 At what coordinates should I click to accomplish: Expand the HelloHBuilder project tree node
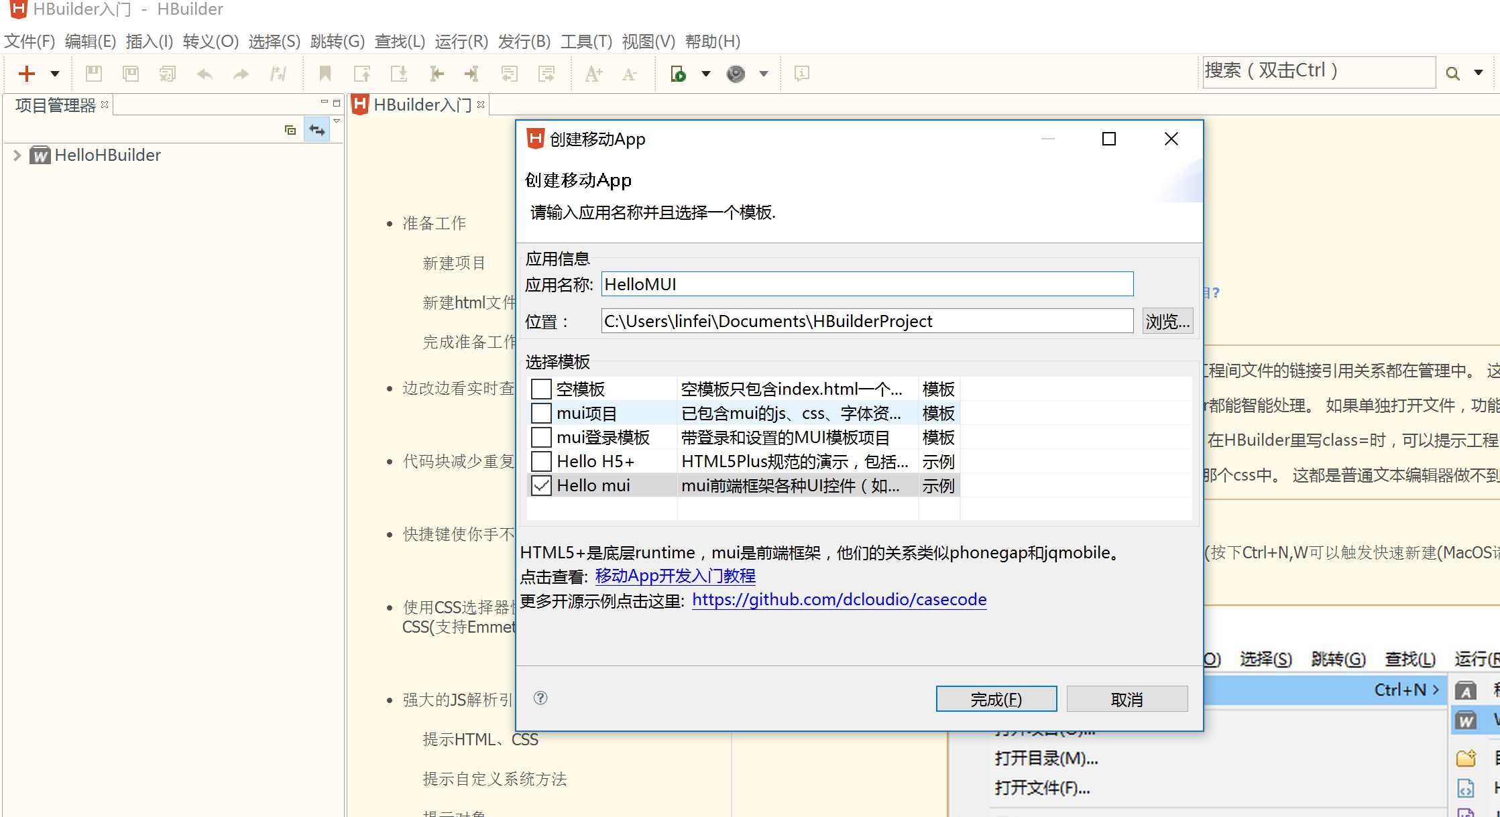17,155
